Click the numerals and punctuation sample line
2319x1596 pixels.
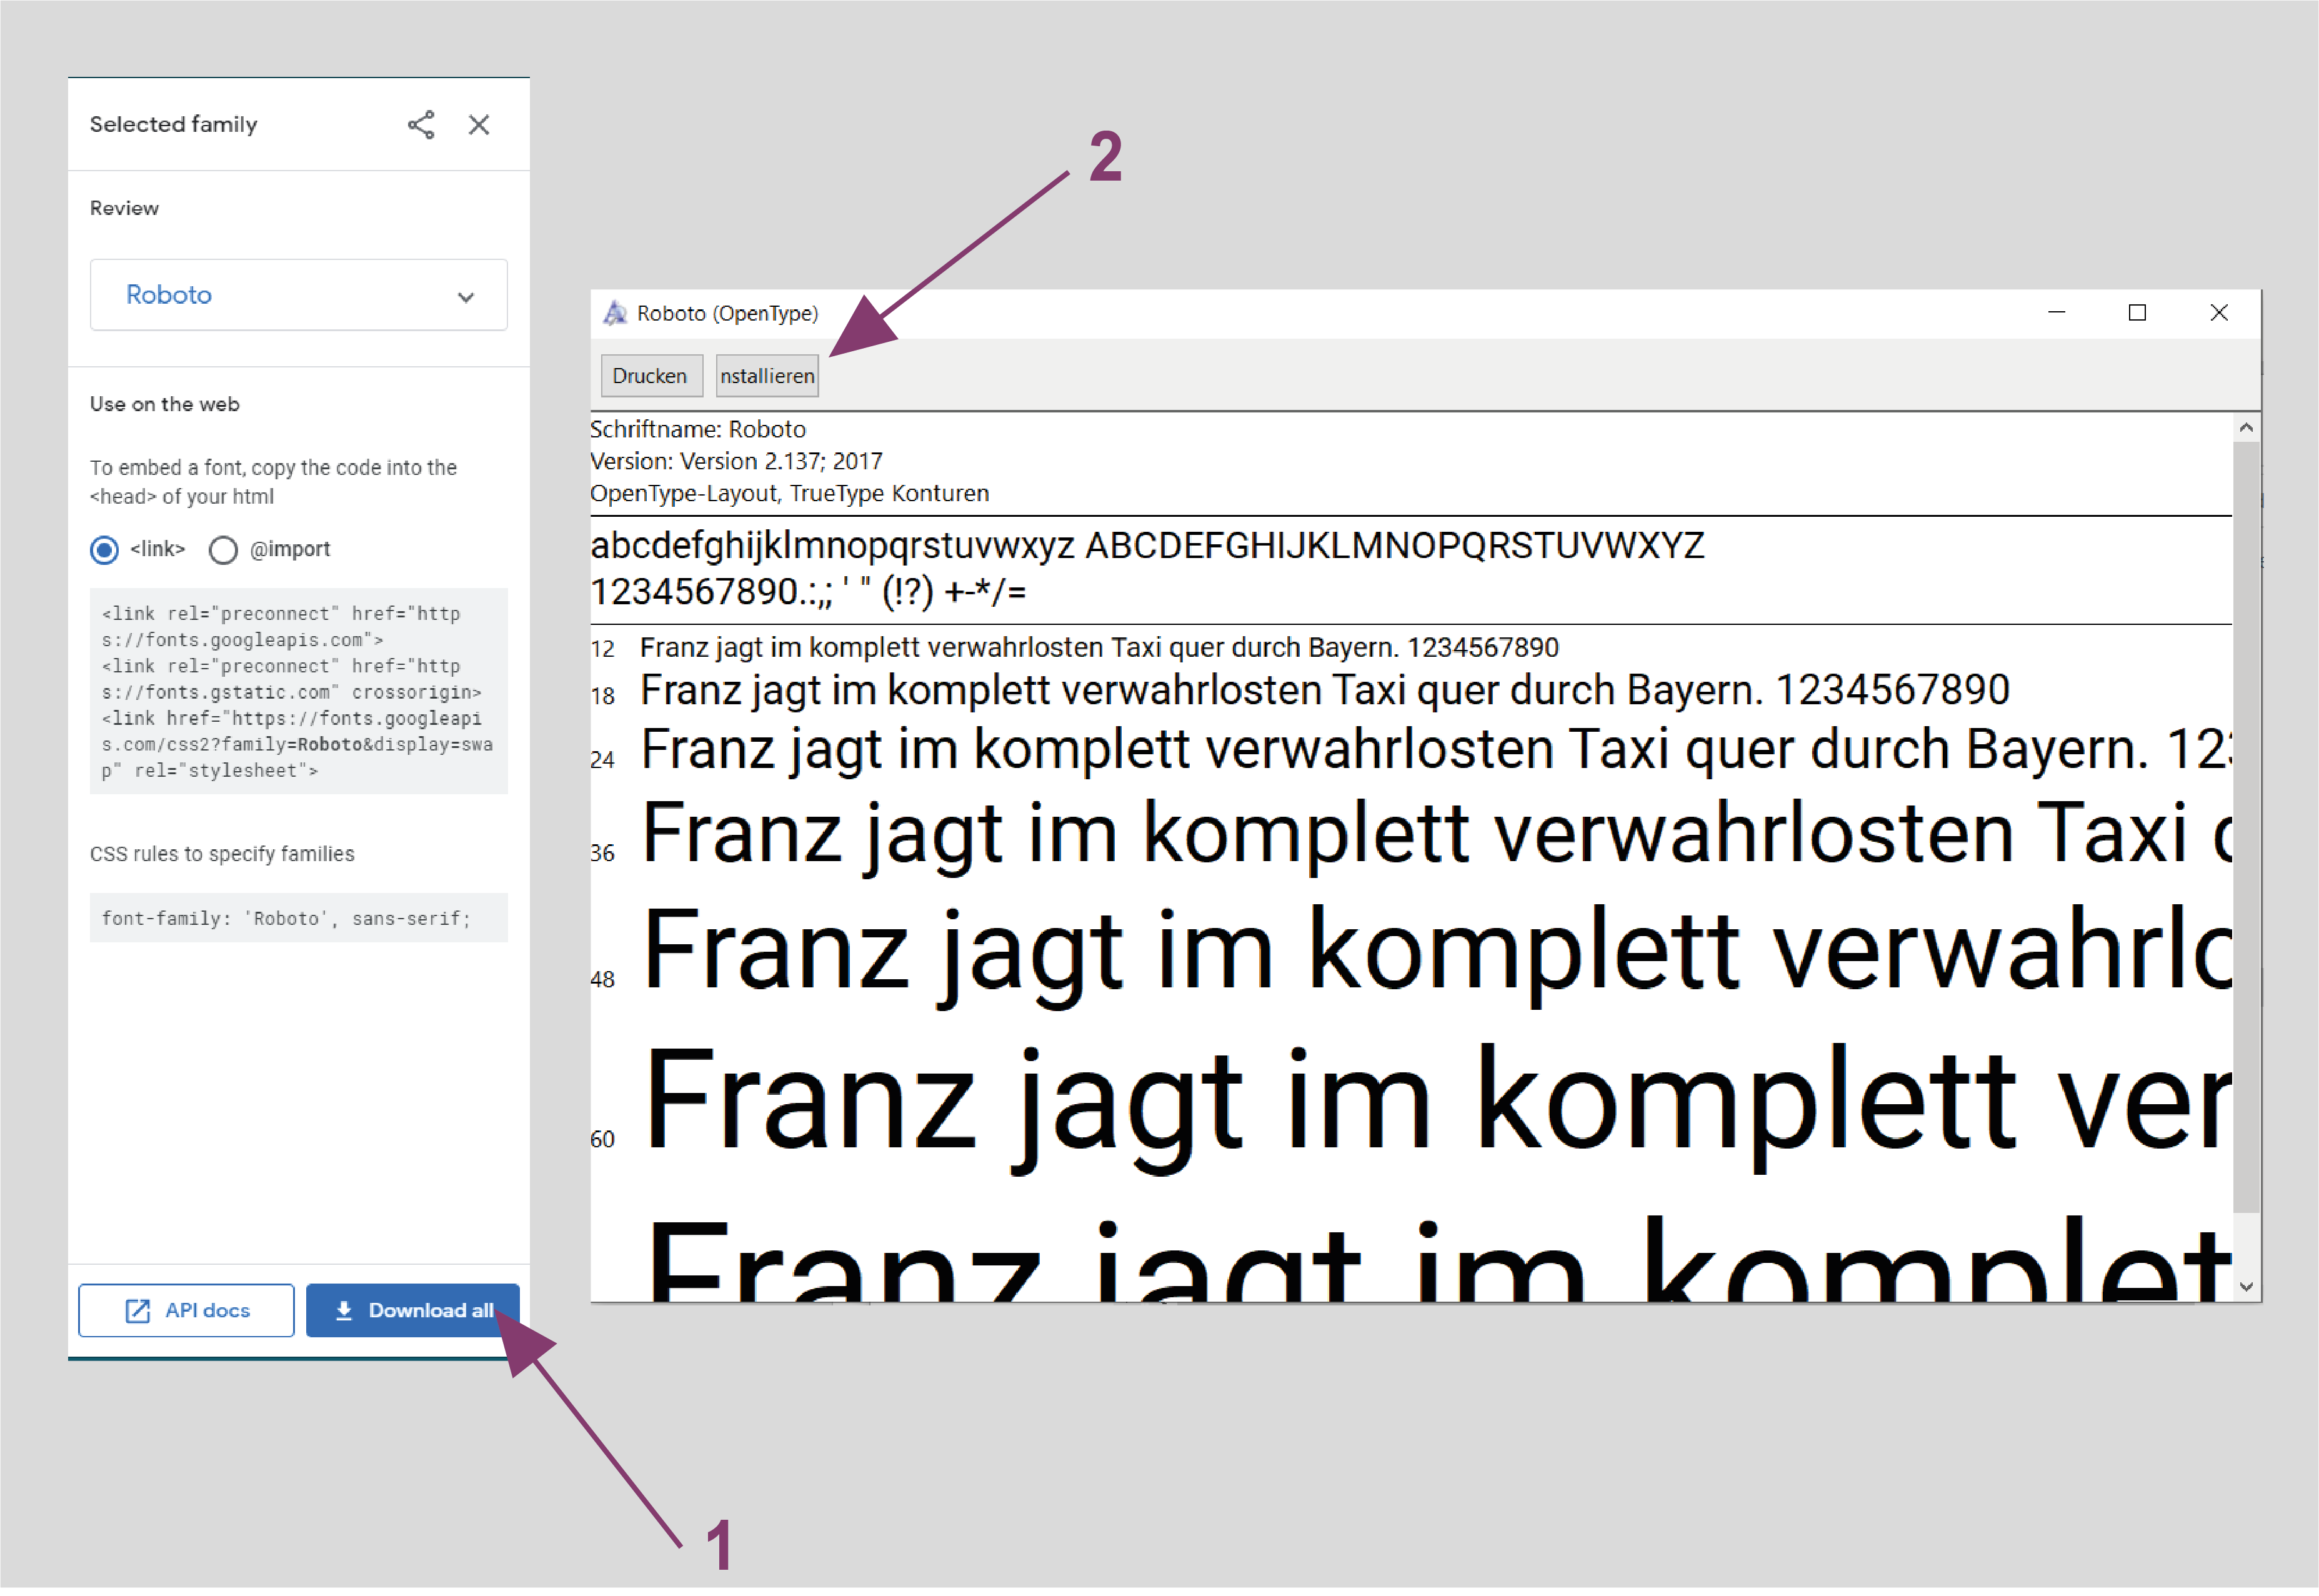(x=808, y=593)
